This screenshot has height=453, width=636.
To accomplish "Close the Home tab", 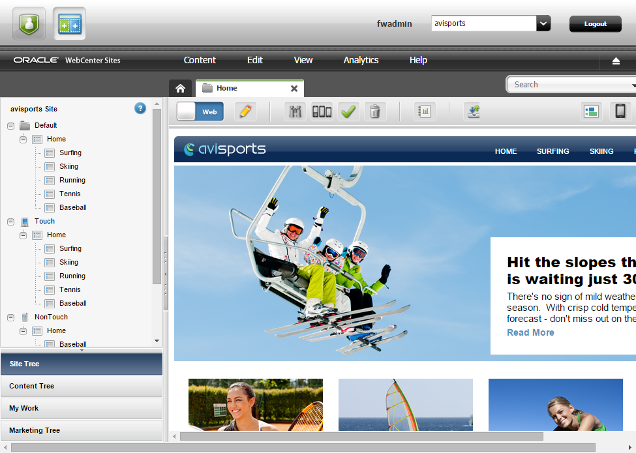I will [294, 89].
